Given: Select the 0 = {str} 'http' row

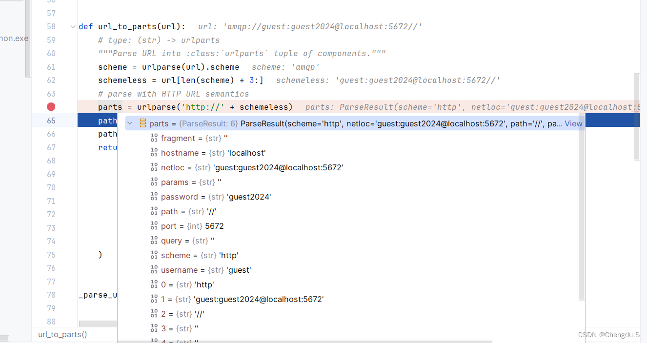Looking at the screenshot, I should pyautogui.click(x=352, y=284).
